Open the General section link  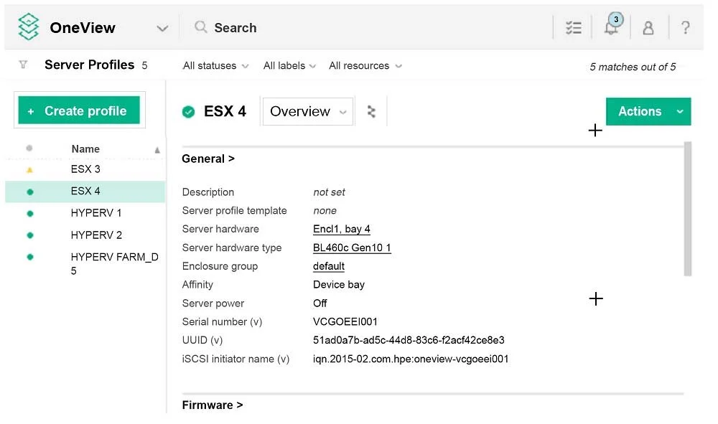click(208, 159)
